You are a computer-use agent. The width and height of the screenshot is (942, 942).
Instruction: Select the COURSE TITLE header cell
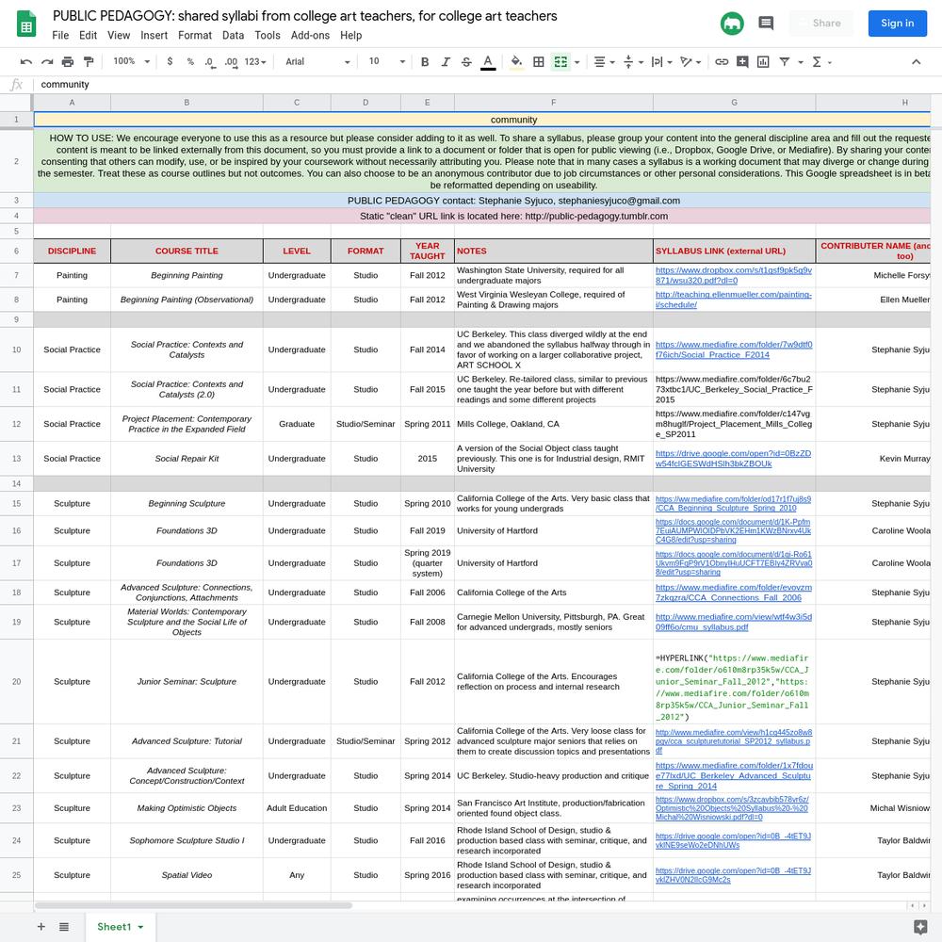tap(187, 252)
